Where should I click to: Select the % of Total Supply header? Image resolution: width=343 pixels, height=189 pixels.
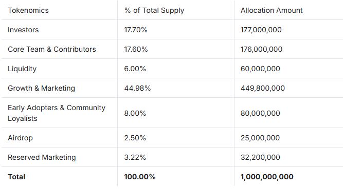(154, 10)
